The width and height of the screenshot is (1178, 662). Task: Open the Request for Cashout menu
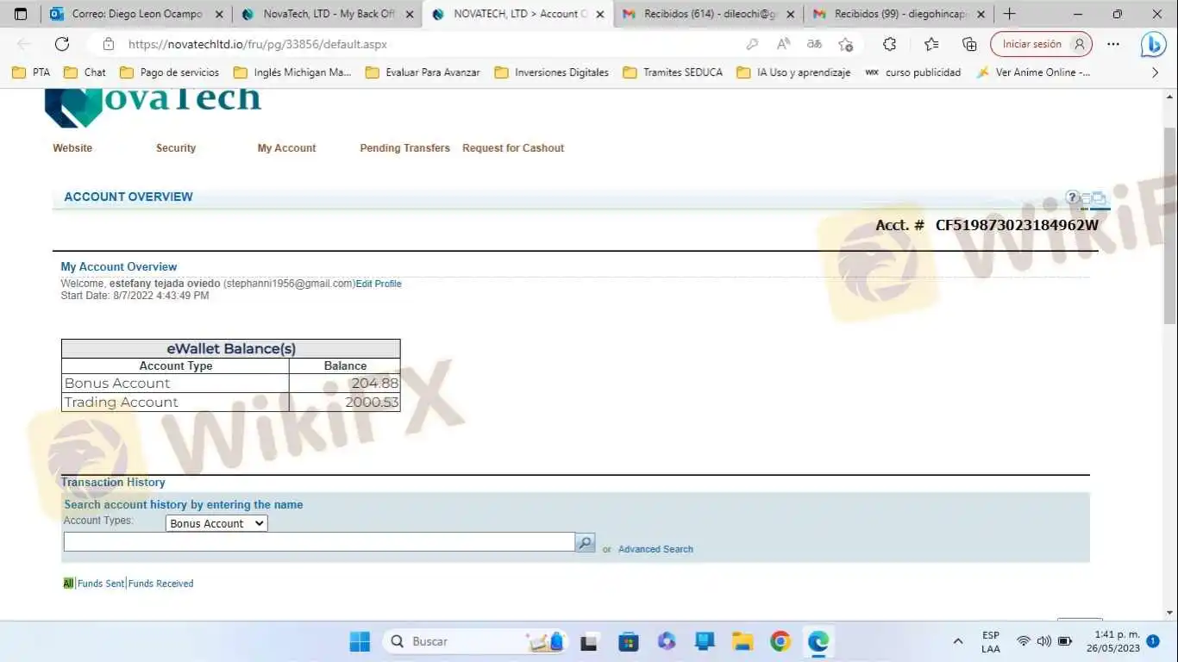(513, 148)
